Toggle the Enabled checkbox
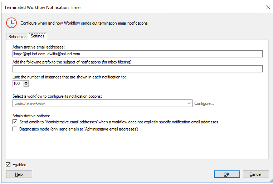The image size is (273, 184). tap(8, 164)
